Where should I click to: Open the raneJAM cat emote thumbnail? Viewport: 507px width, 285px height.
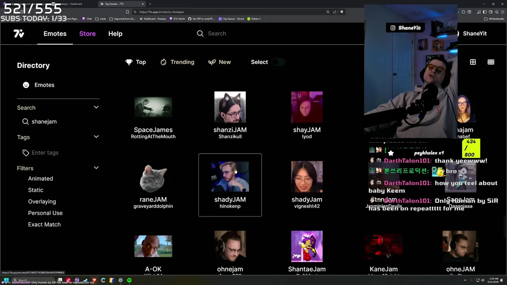point(153,179)
